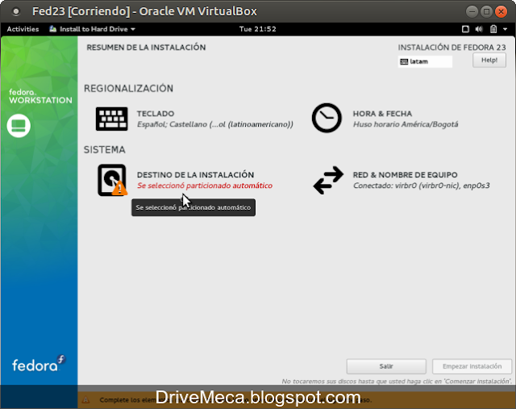Open the hard disk icon with warning
Viewport: 516px width, 409px height.
(112, 180)
